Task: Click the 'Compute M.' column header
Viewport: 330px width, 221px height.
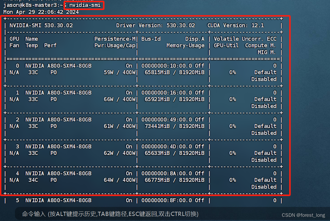Action: click(x=260, y=46)
